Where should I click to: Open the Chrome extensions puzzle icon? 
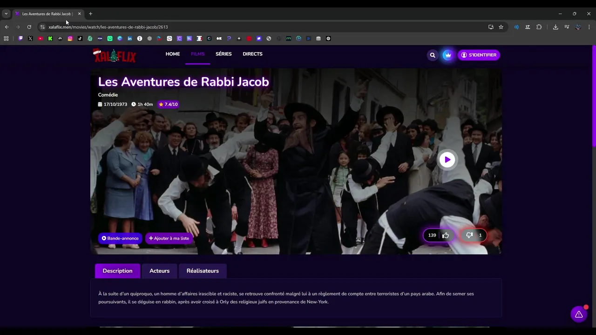(x=539, y=27)
